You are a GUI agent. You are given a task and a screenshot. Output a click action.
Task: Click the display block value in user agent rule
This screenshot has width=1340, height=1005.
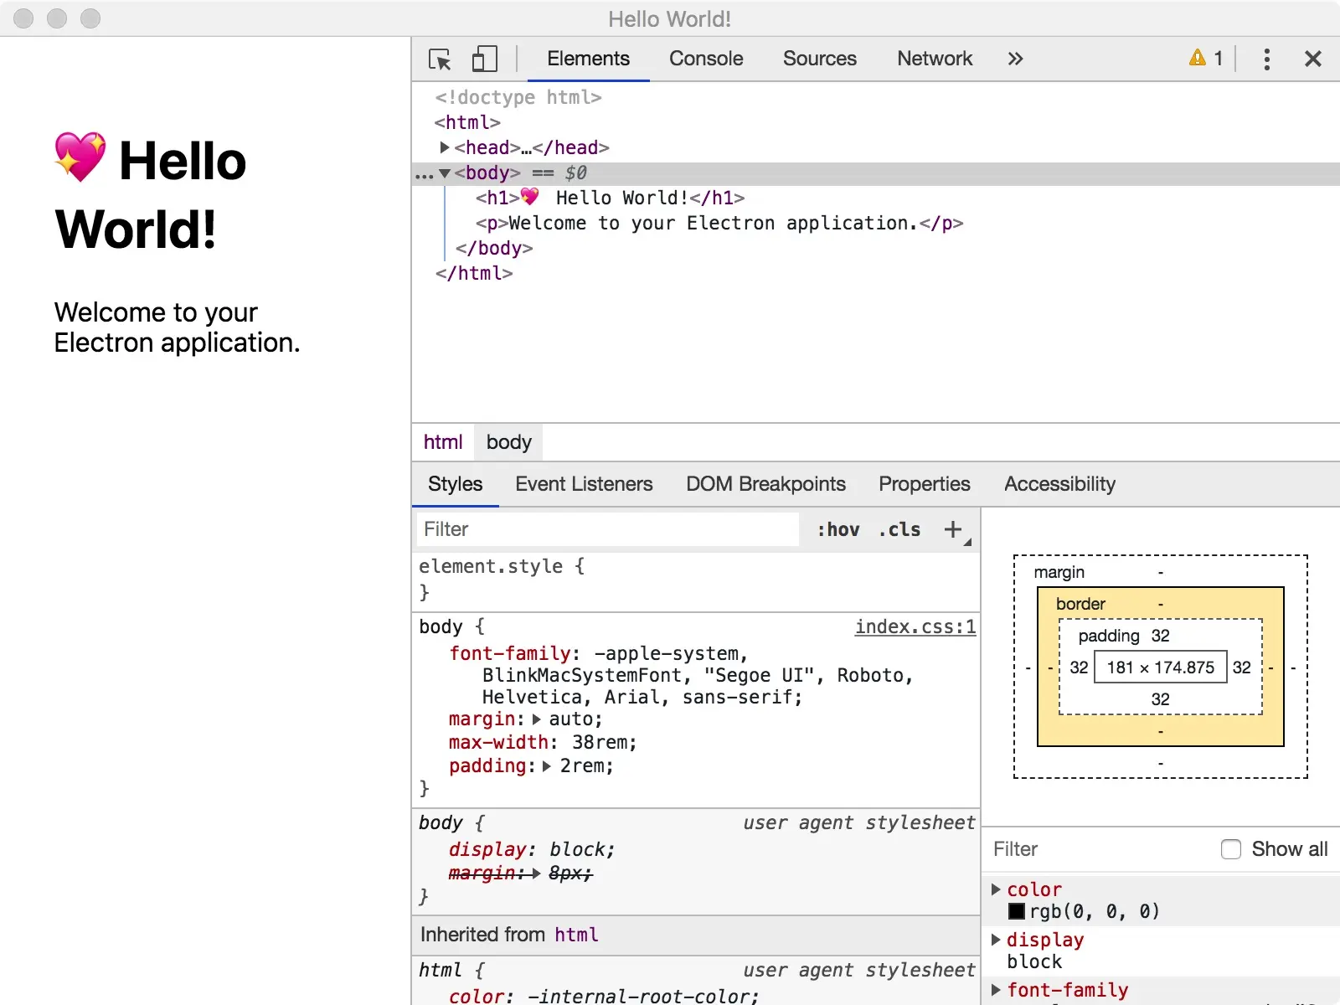[576, 849]
